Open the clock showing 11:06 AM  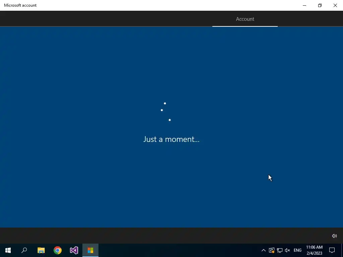pos(314,250)
